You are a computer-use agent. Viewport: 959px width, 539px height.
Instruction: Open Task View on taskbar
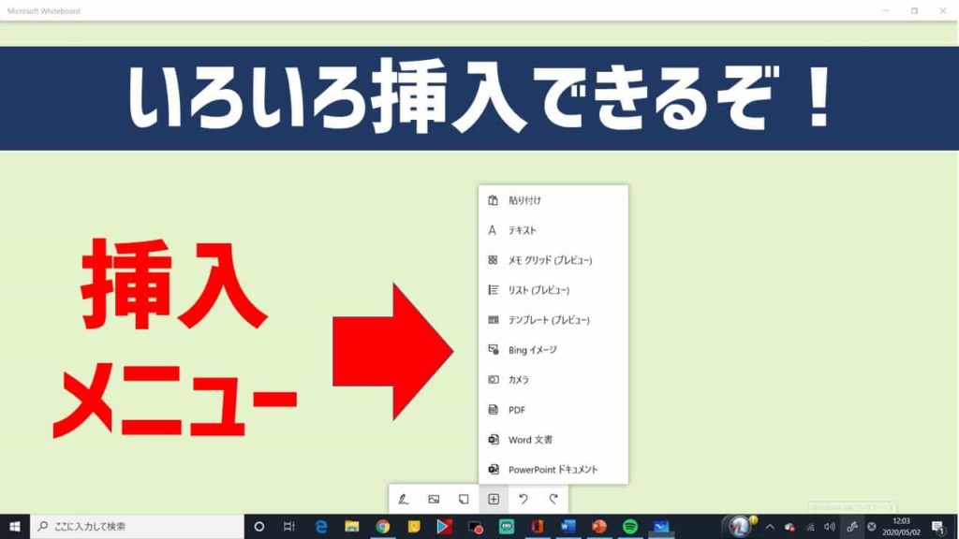point(289,526)
